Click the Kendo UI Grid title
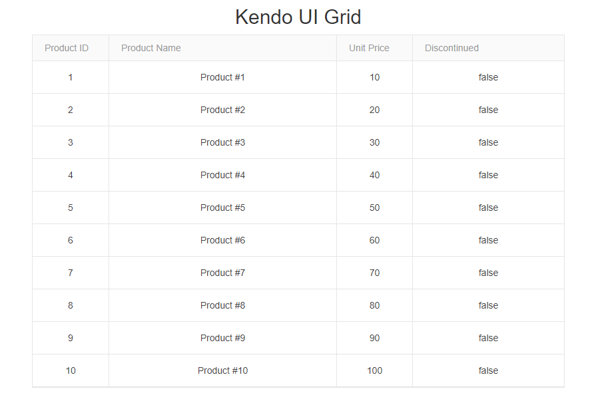596x419 pixels. tap(298, 17)
